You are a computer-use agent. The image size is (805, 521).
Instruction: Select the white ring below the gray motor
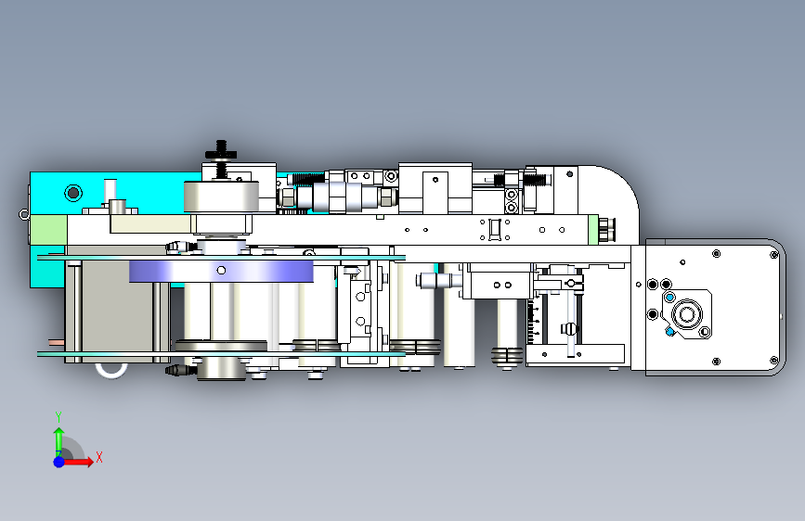pyautogui.click(x=111, y=370)
